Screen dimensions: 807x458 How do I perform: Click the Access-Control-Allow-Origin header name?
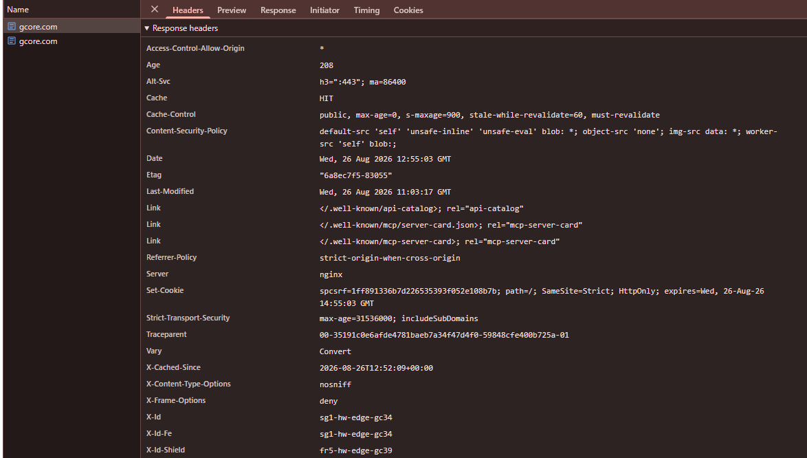(x=195, y=48)
